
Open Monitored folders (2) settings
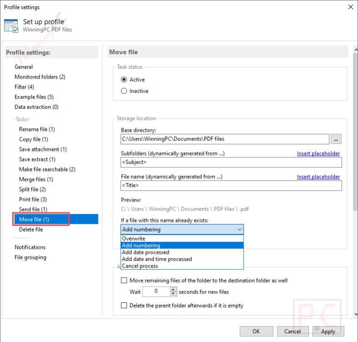point(40,77)
